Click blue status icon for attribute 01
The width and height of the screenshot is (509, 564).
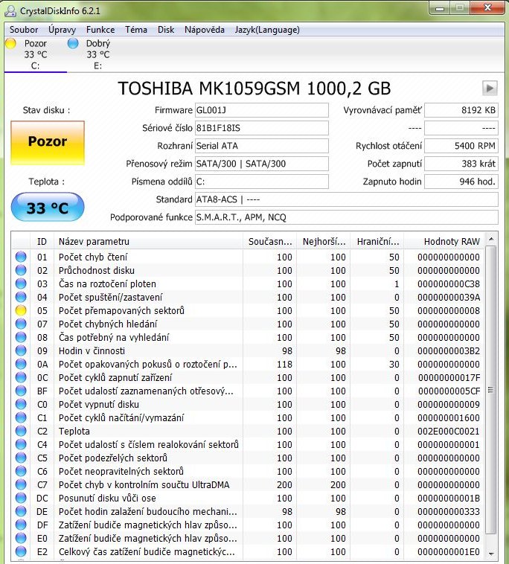(21, 257)
